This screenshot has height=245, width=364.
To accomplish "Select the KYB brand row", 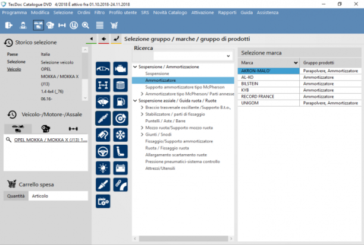I will coord(299,90).
